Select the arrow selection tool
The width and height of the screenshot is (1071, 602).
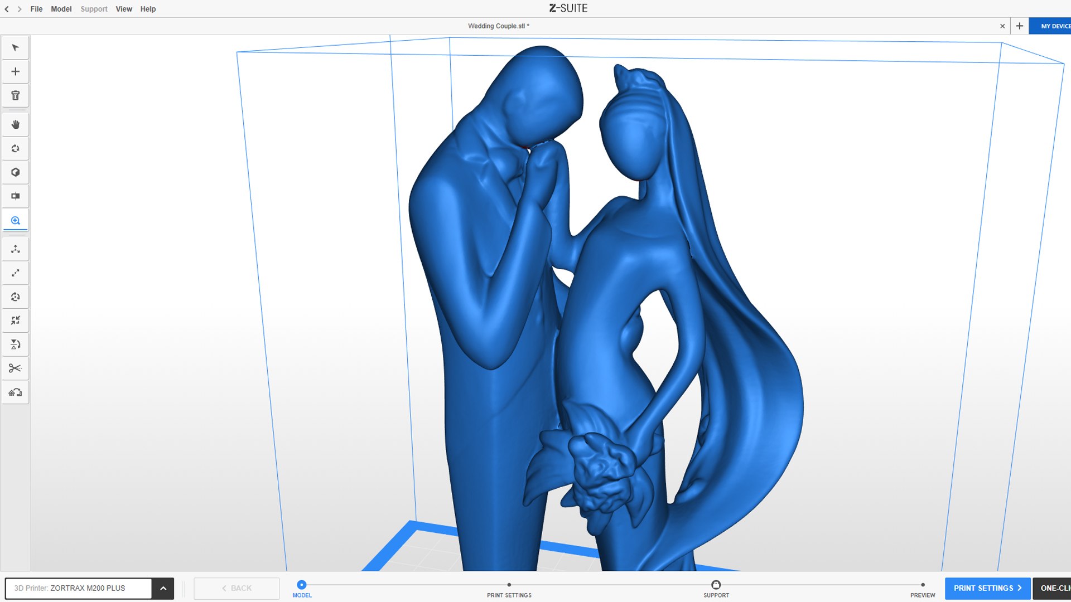tap(16, 48)
